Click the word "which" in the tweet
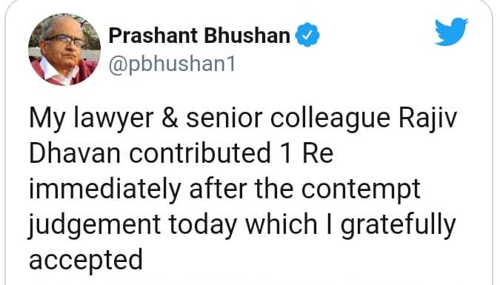The width and height of the screenshot is (500, 285). [x=281, y=224]
